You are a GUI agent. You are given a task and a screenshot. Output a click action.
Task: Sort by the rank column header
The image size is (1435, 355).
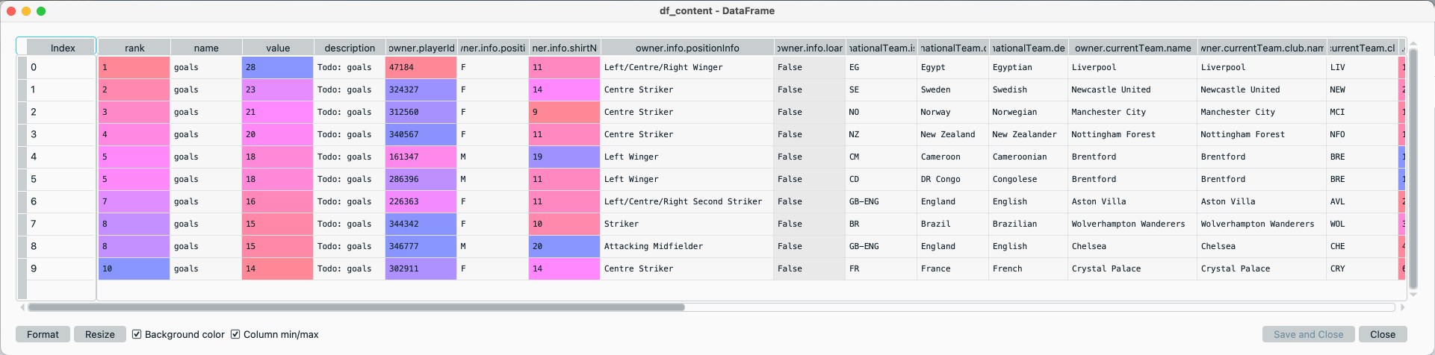(x=134, y=48)
